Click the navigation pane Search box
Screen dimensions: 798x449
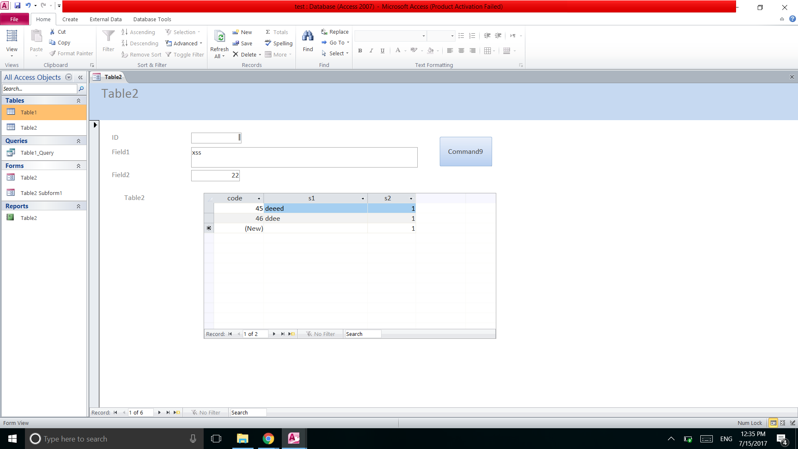40,89
